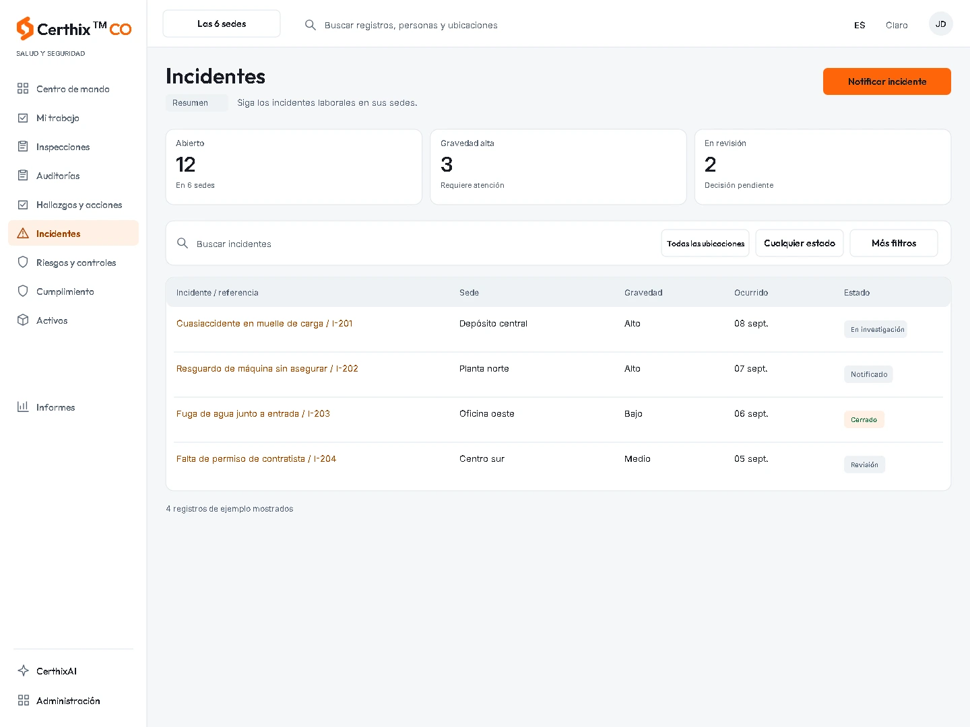Click the Auditorías clipboard icon
This screenshot has height=727, width=970.
coord(23,176)
